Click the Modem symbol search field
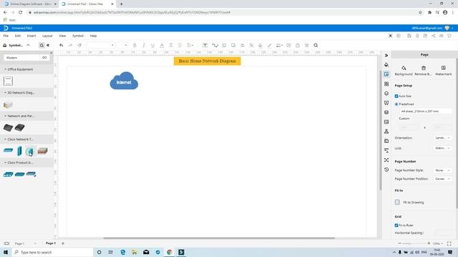 (x=22, y=58)
